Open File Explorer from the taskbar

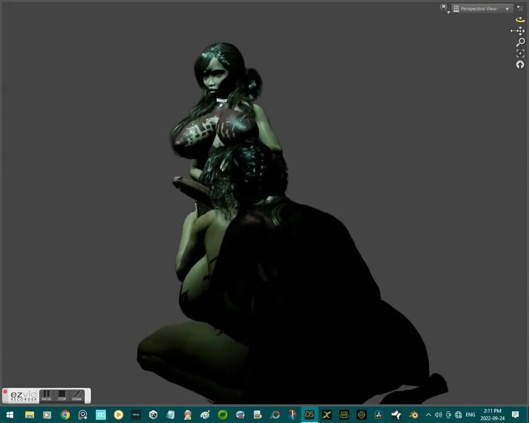[29, 415]
